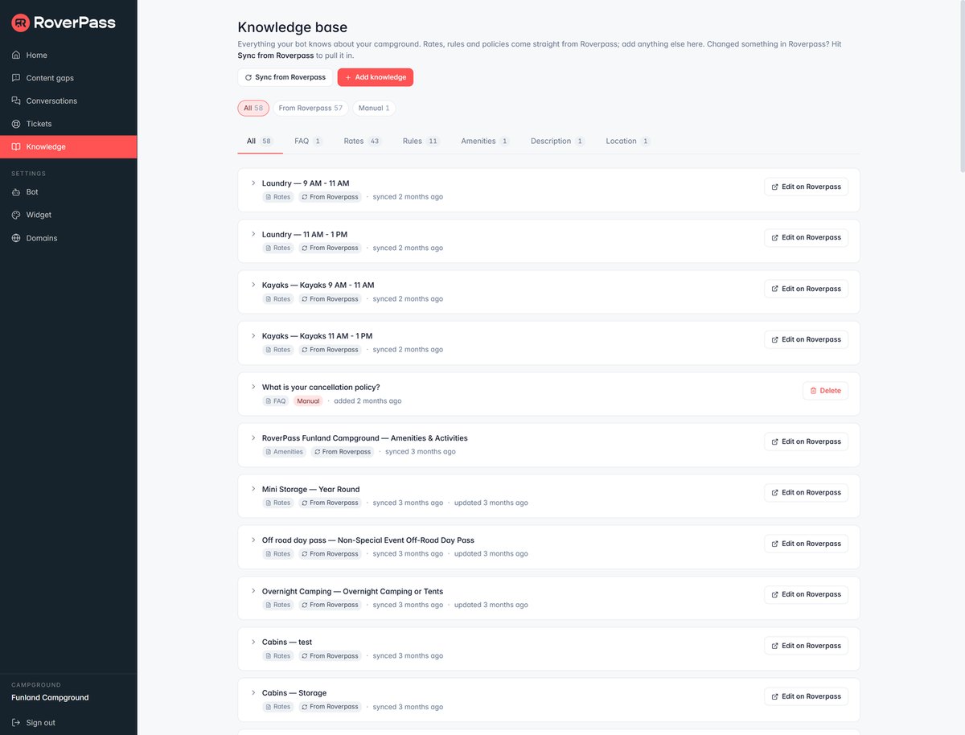Click the Sign out arrow icon

(16, 722)
